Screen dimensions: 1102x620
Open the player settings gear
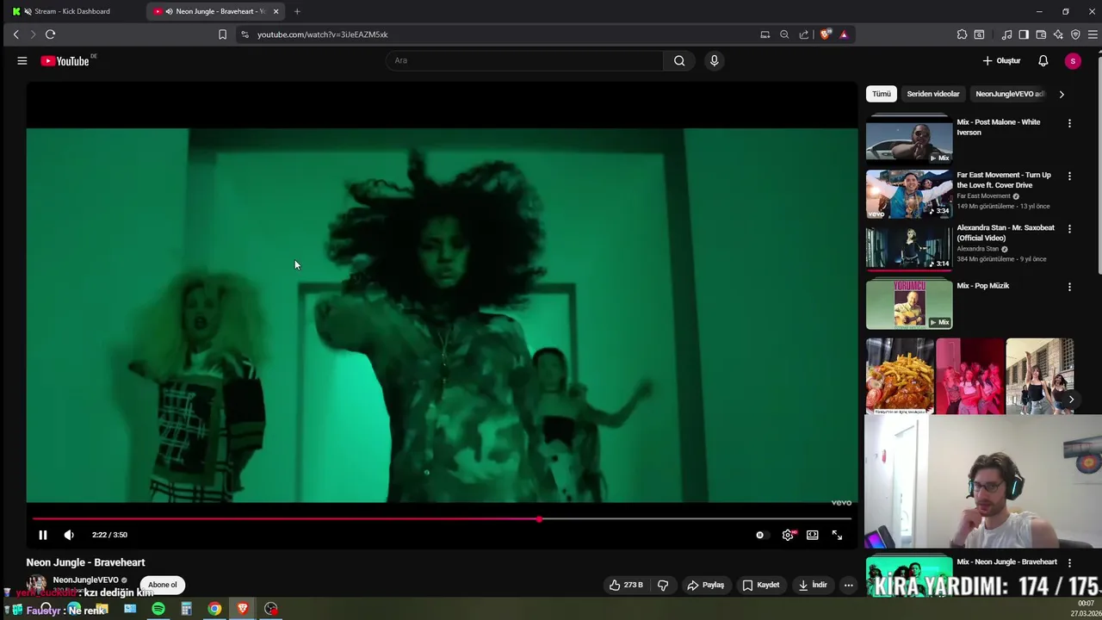[788, 535]
